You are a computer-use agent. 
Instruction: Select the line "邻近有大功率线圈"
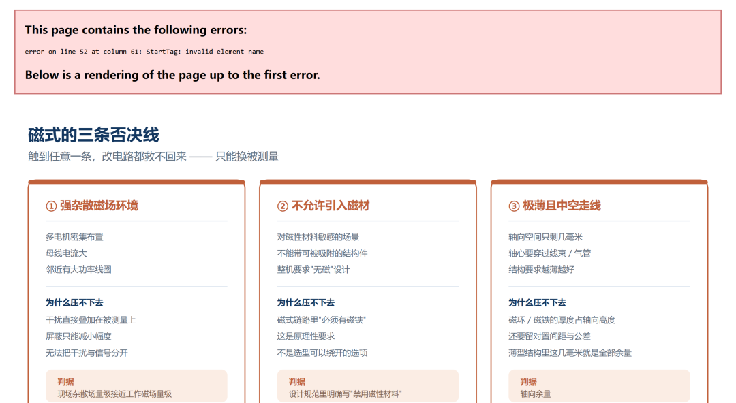(x=78, y=270)
